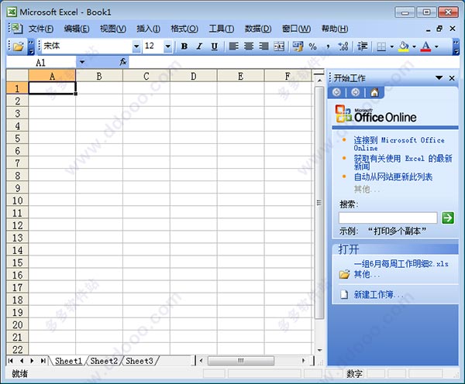Image resolution: width=465 pixels, height=384 pixels.
Task: Open task pane 开始工作 dropdown menu
Action: [x=439, y=78]
